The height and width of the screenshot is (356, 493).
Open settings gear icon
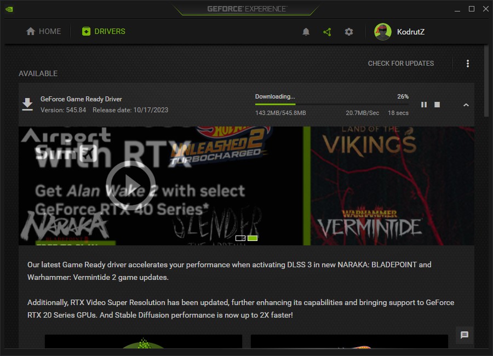(x=349, y=32)
